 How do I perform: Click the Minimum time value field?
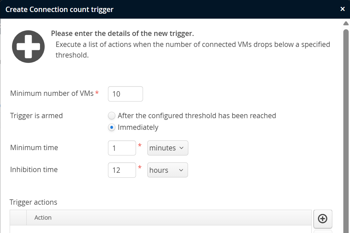[122, 148]
